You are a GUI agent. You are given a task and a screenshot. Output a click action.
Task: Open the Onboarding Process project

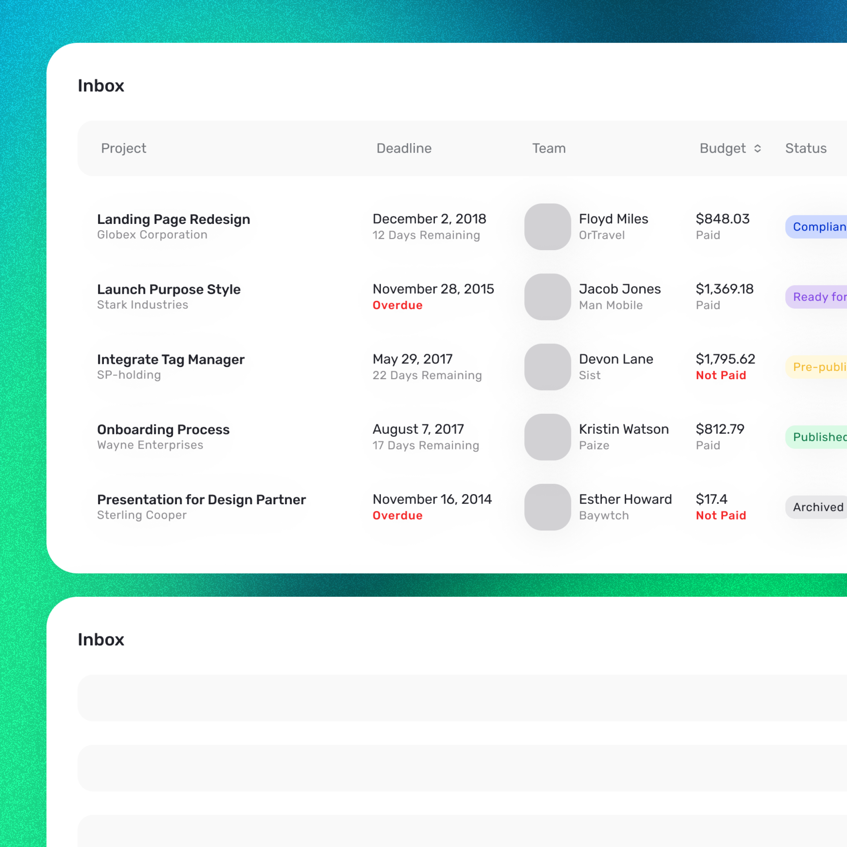(163, 430)
